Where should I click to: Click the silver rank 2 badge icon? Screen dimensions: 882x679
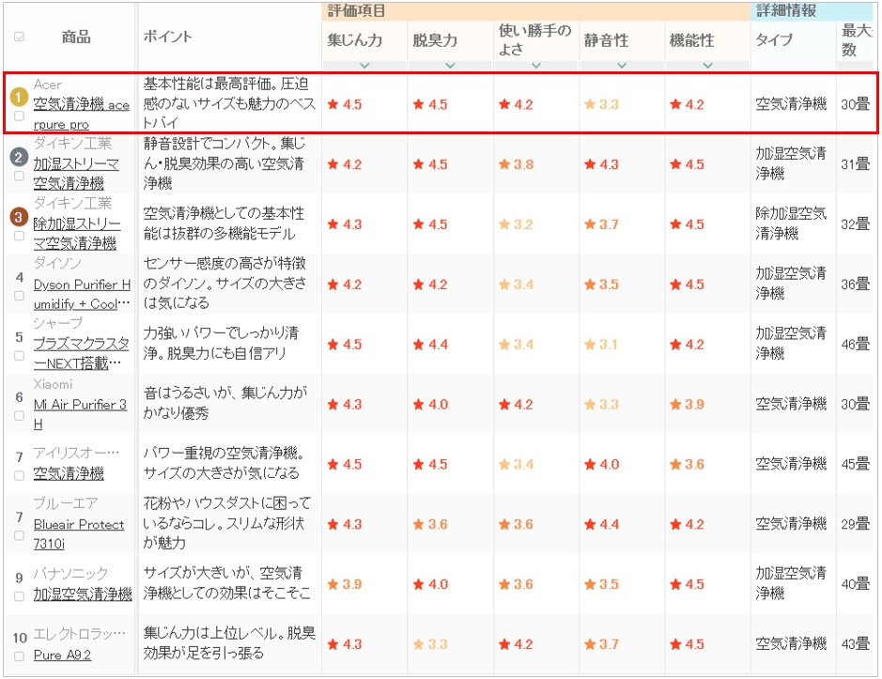click(19, 156)
